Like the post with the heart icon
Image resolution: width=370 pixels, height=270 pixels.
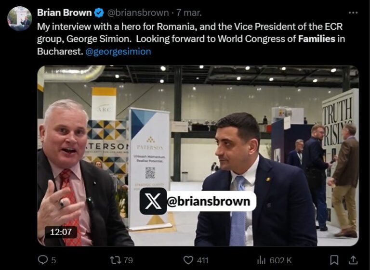[x=188, y=260]
